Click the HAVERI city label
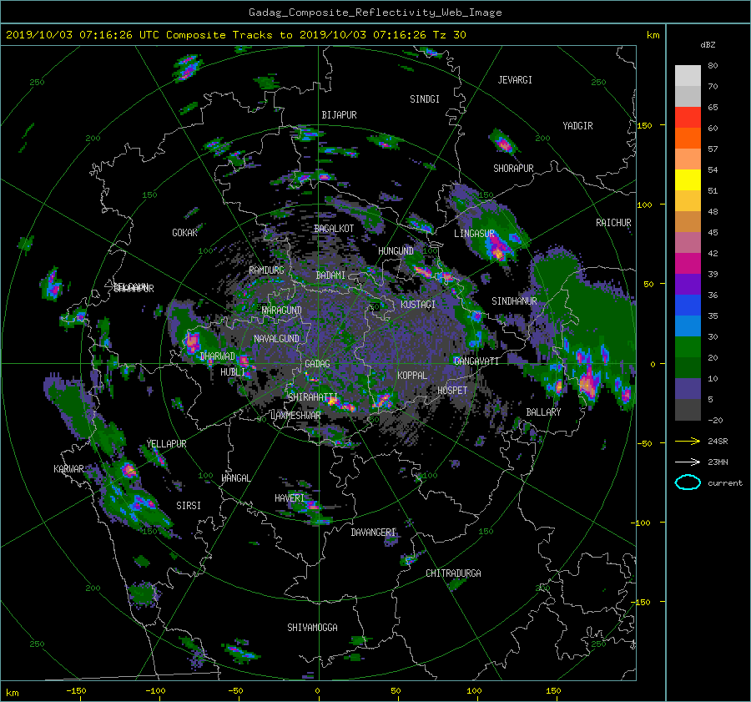 (290, 499)
